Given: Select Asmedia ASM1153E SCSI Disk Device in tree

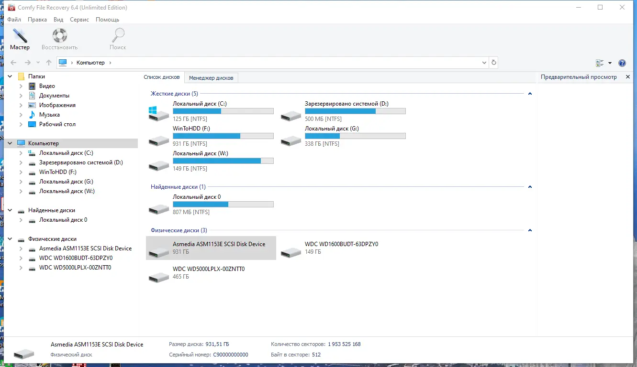Looking at the screenshot, I should click(x=85, y=248).
